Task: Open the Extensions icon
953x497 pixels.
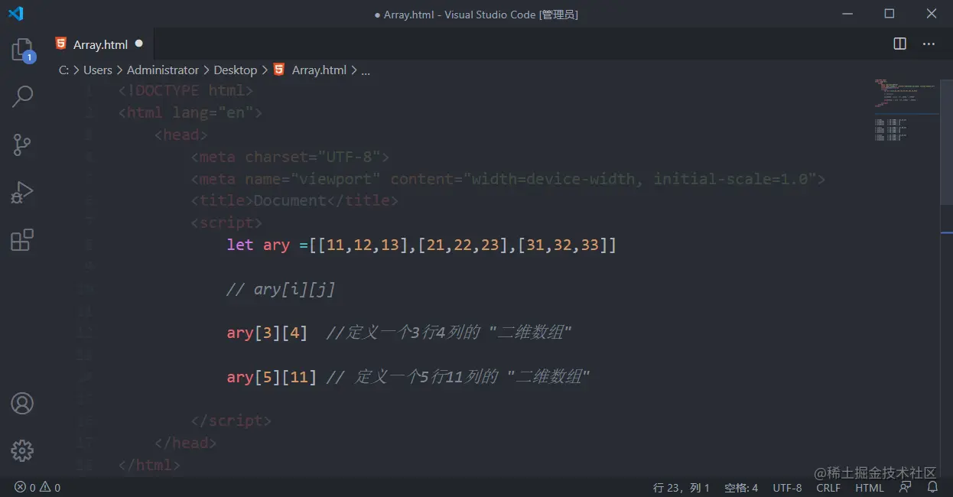Action: [21, 240]
